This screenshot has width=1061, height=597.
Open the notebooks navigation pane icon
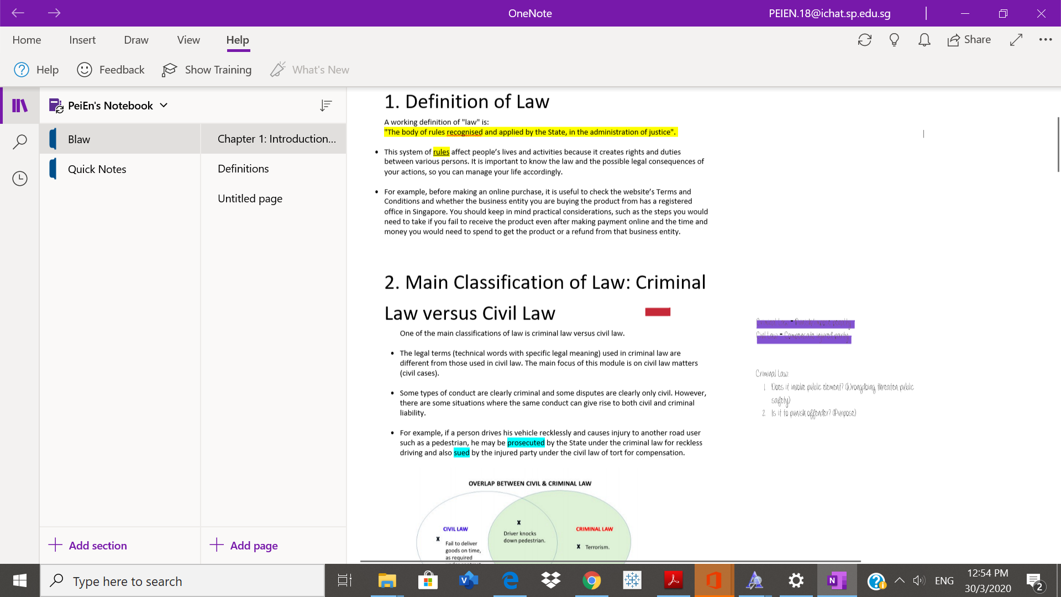coord(20,105)
